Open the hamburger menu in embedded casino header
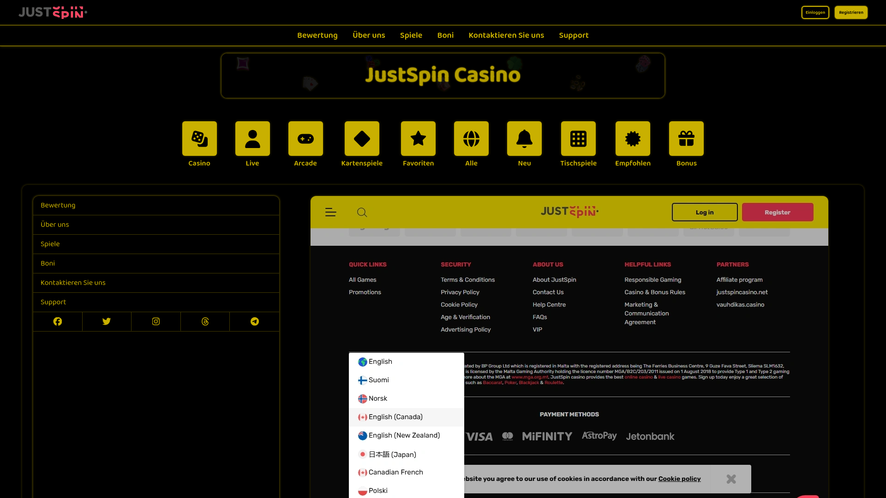Viewport: 886px width, 498px height. point(331,212)
